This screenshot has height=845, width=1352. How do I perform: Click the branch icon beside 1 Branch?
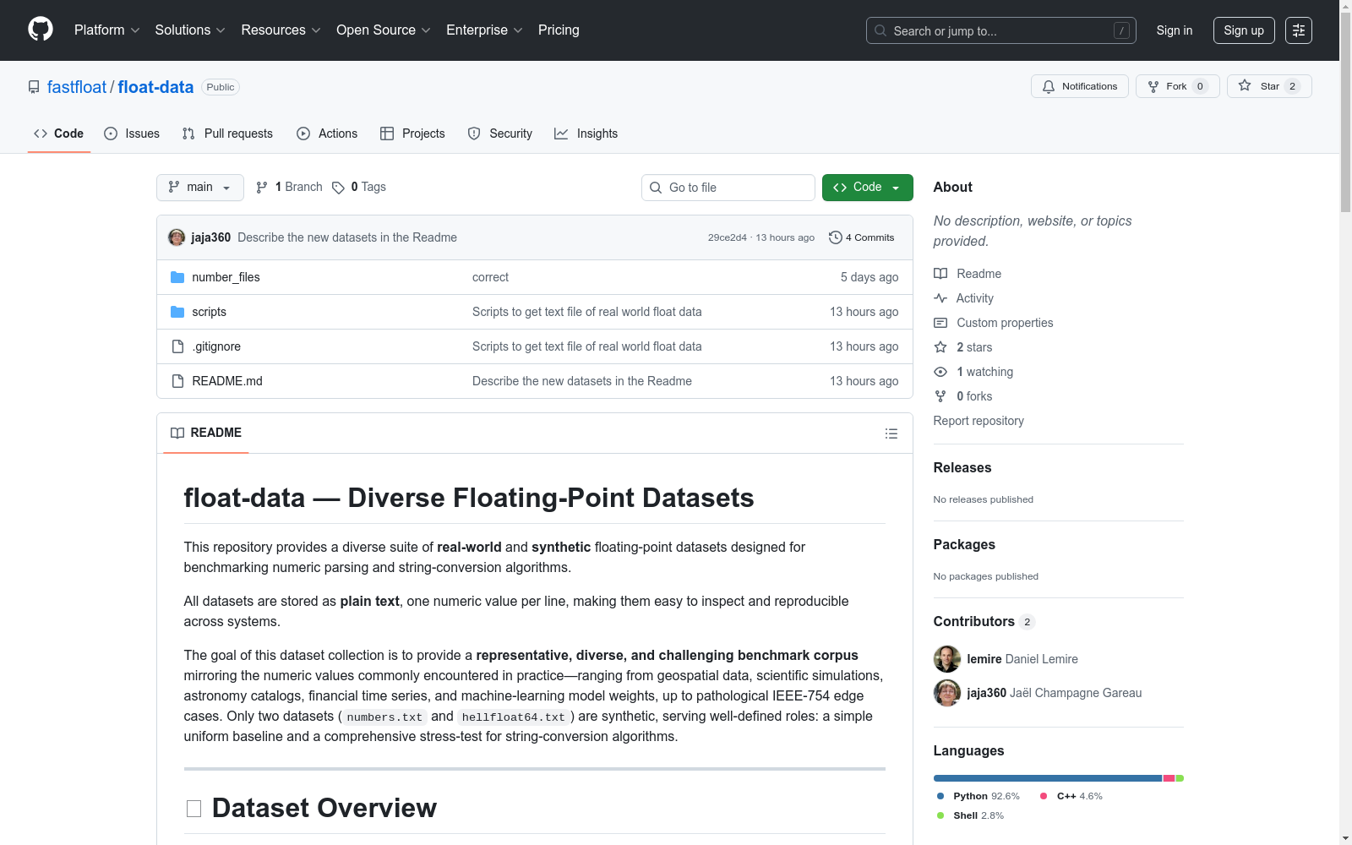coord(262,188)
